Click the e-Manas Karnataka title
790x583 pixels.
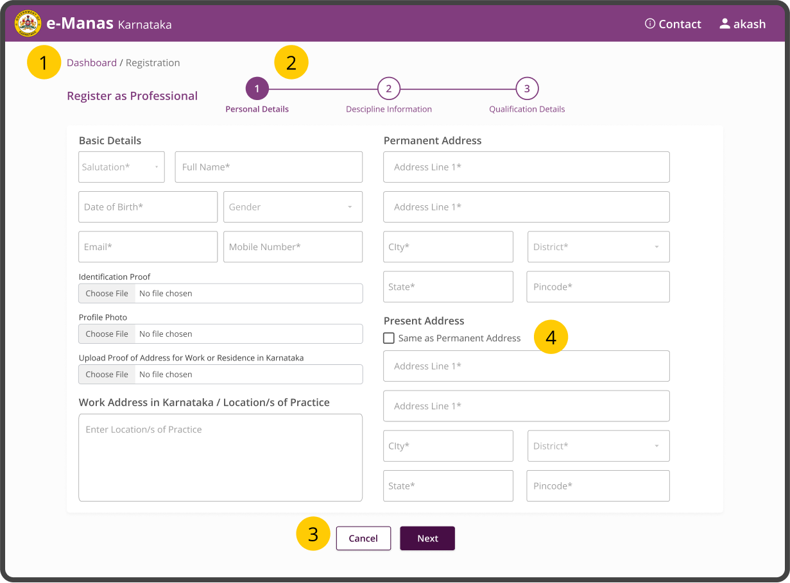pyautogui.click(x=109, y=24)
